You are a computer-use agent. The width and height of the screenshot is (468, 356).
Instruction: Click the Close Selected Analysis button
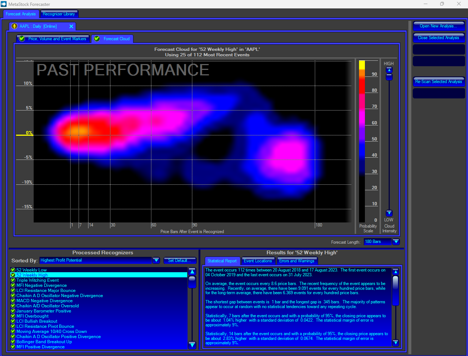pyautogui.click(x=438, y=38)
